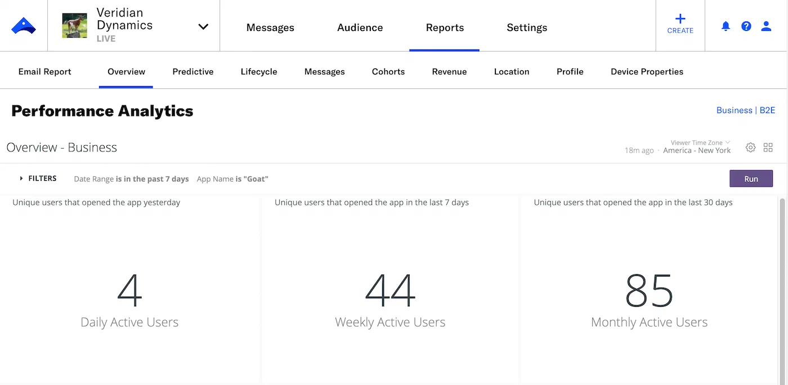788x385 pixels.
Task: Click the goat workspace thumbnail
Action: pos(75,25)
